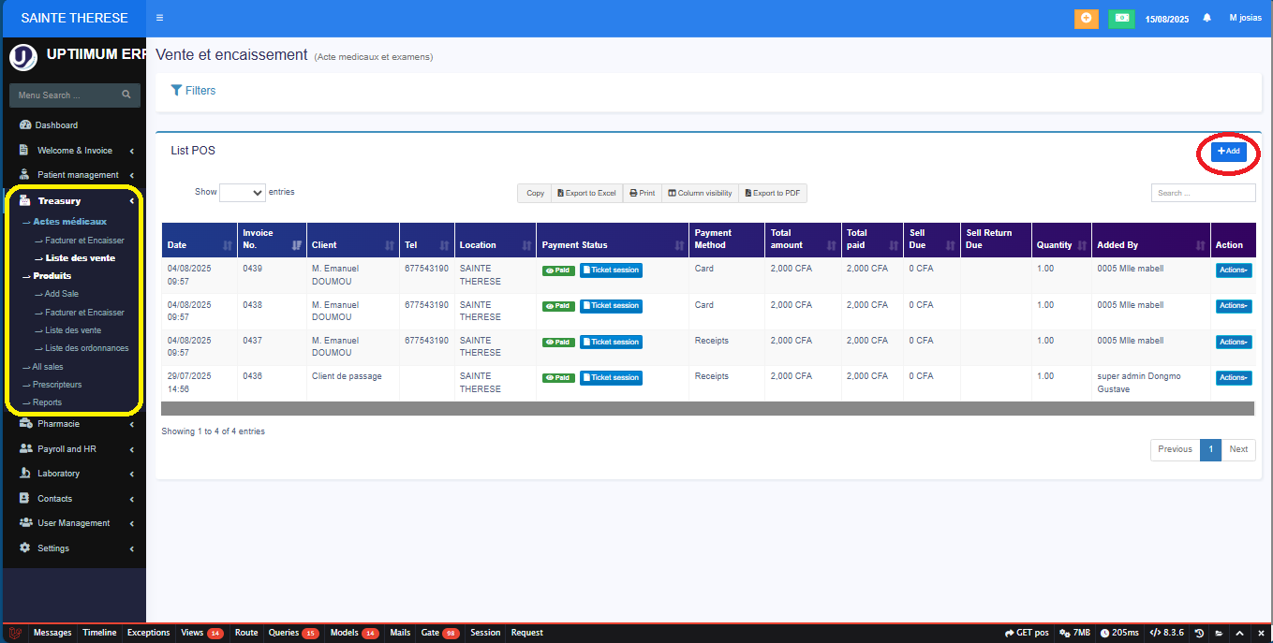Expand the Pharmacie sidebar menu

tap(75, 424)
